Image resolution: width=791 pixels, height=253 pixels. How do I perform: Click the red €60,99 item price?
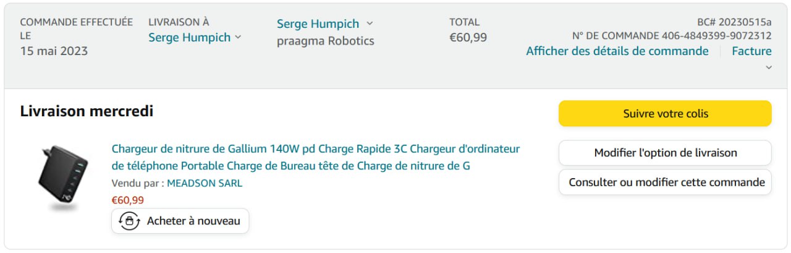pos(127,200)
